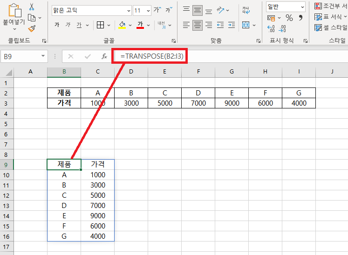Confirm formula entry with checkmark icon
Viewport: 348px width, 255px height.
[x=88, y=56]
